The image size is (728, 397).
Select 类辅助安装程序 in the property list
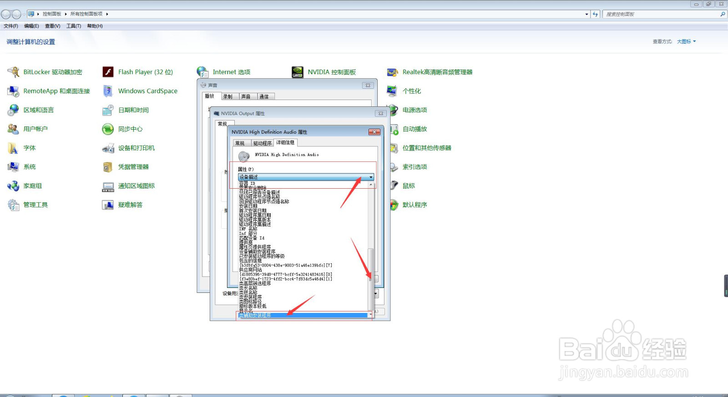tap(303, 315)
